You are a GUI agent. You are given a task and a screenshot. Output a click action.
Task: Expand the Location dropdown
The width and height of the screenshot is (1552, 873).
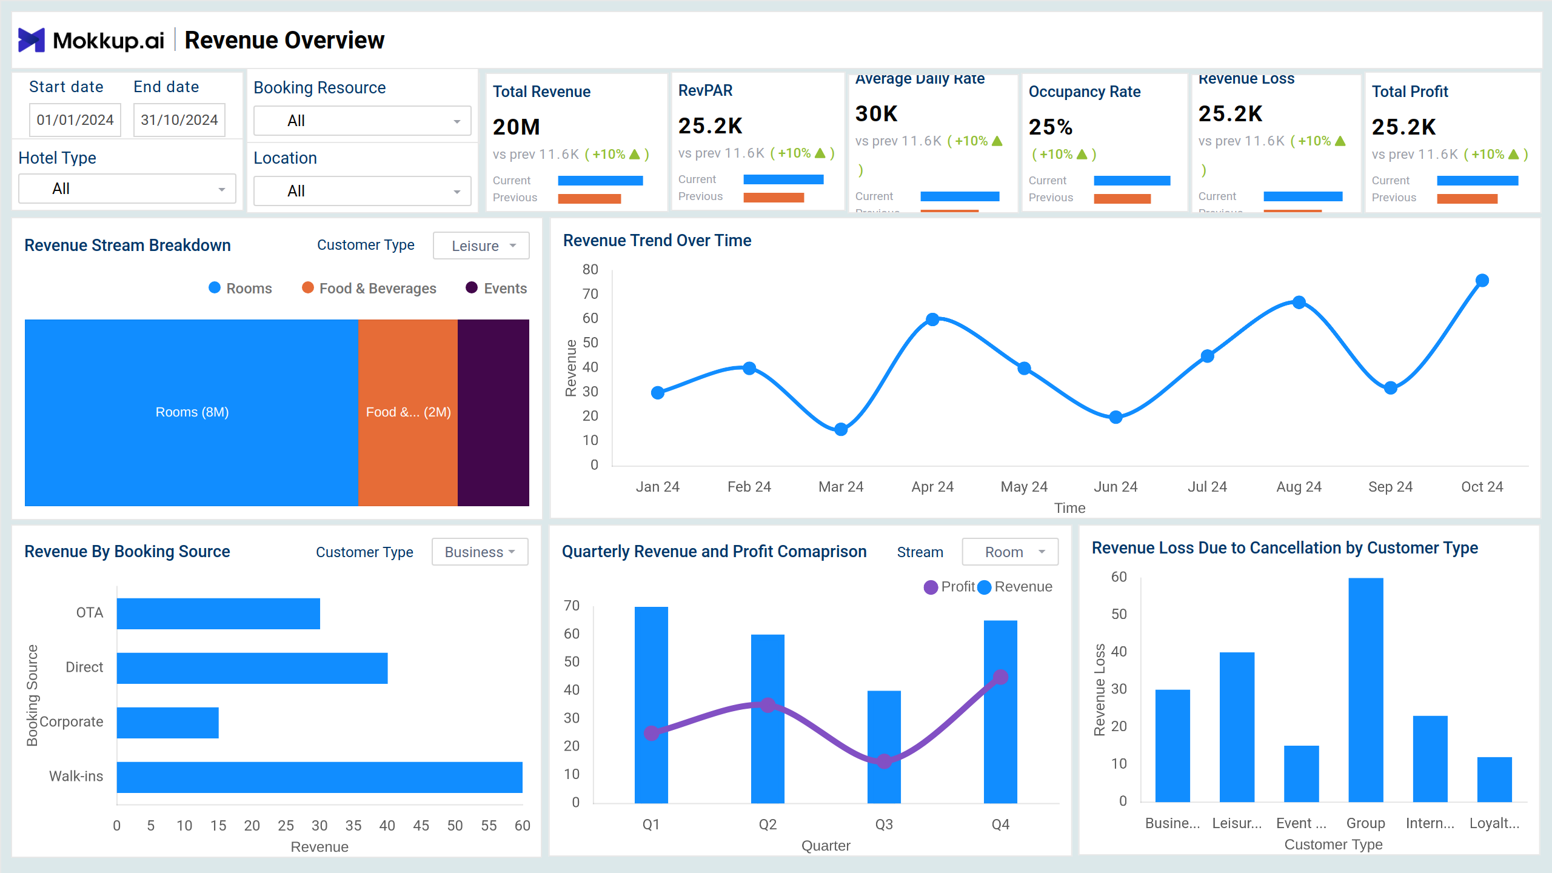(362, 191)
